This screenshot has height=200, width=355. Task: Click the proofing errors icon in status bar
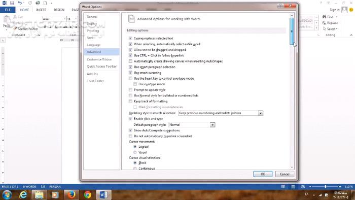pyautogui.click(x=43, y=186)
